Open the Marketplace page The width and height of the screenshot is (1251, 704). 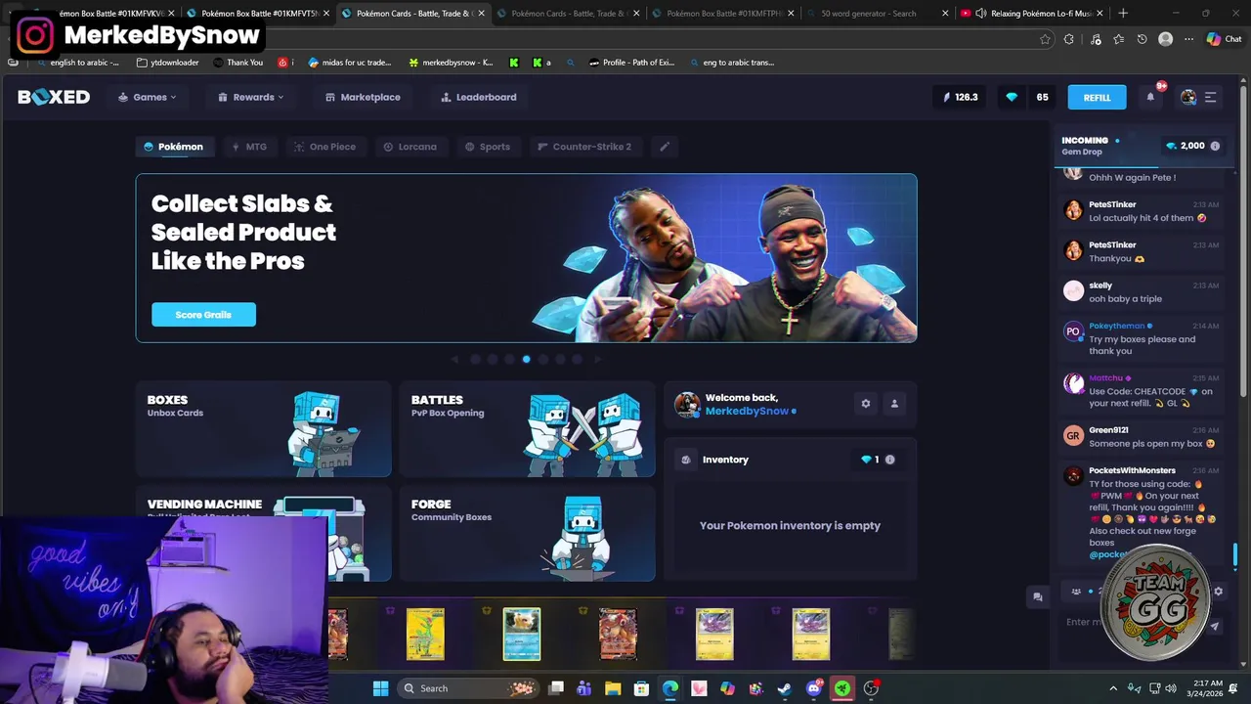pos(363,97)
